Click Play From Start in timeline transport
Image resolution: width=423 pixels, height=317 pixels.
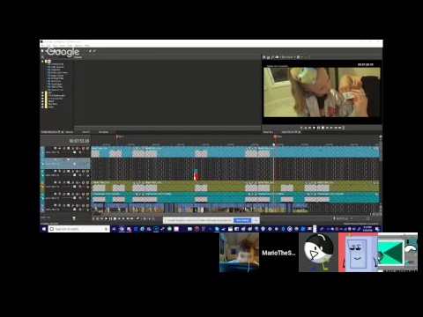tap(101, 218)
